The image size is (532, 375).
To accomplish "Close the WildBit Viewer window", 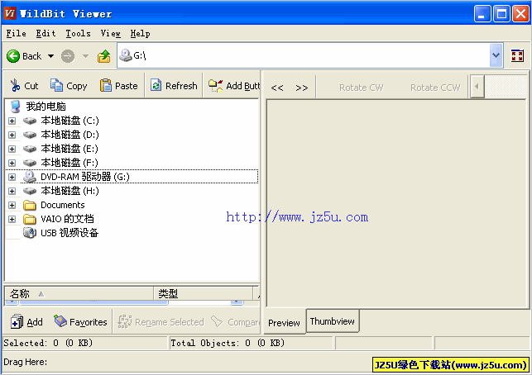I will 520,14.
